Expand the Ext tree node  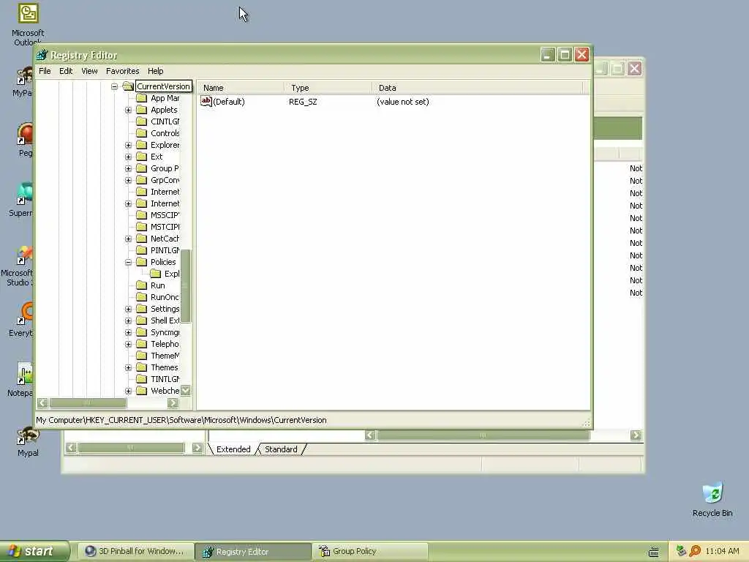[129, 157]
